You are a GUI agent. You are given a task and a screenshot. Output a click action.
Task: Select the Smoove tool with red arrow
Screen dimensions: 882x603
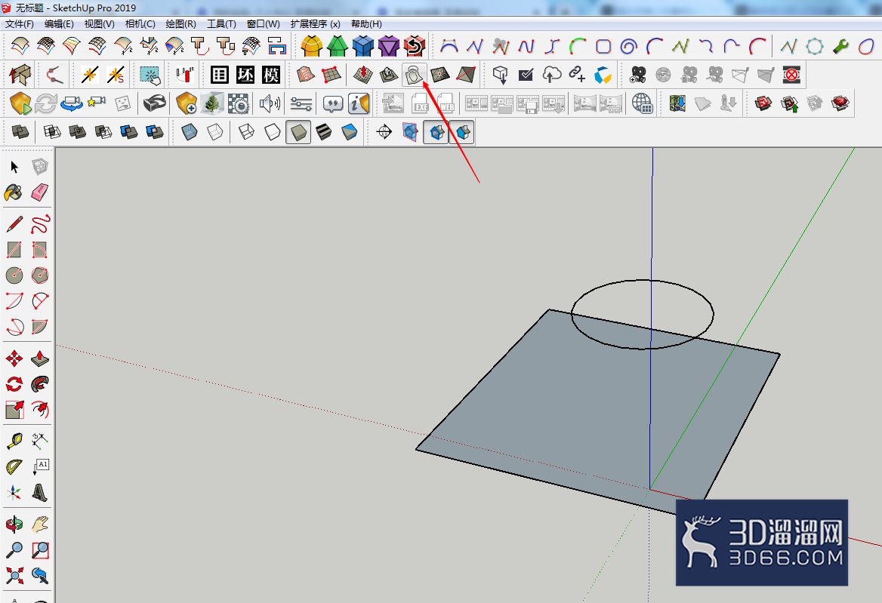coord(362,74)
